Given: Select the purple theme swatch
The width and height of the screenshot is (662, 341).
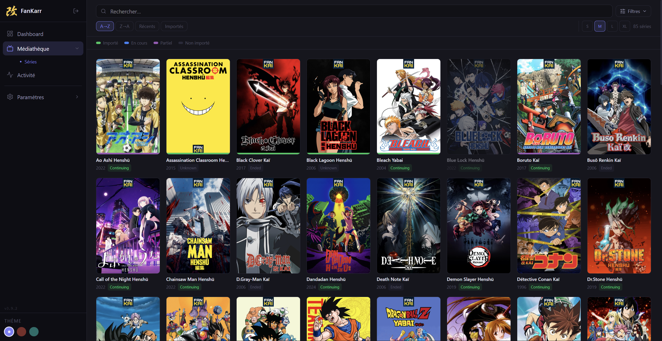Looking at the screenshot, I should (x=9, y=331).
